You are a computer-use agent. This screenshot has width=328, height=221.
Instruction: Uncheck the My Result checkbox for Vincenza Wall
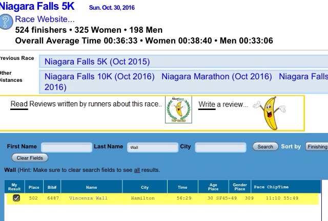[16, 198]
